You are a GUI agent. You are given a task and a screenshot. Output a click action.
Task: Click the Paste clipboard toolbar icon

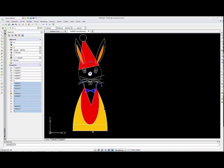tap(29, 25)
